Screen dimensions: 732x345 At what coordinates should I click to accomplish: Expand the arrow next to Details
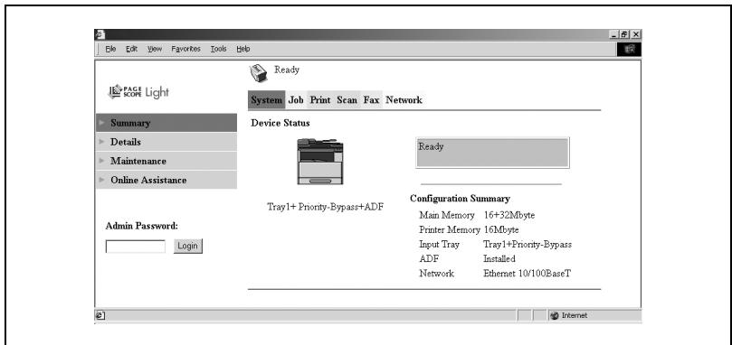point(101,142)
